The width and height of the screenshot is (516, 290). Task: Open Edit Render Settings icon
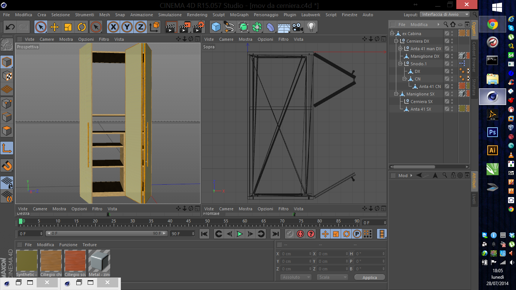[x=199, y=27]
